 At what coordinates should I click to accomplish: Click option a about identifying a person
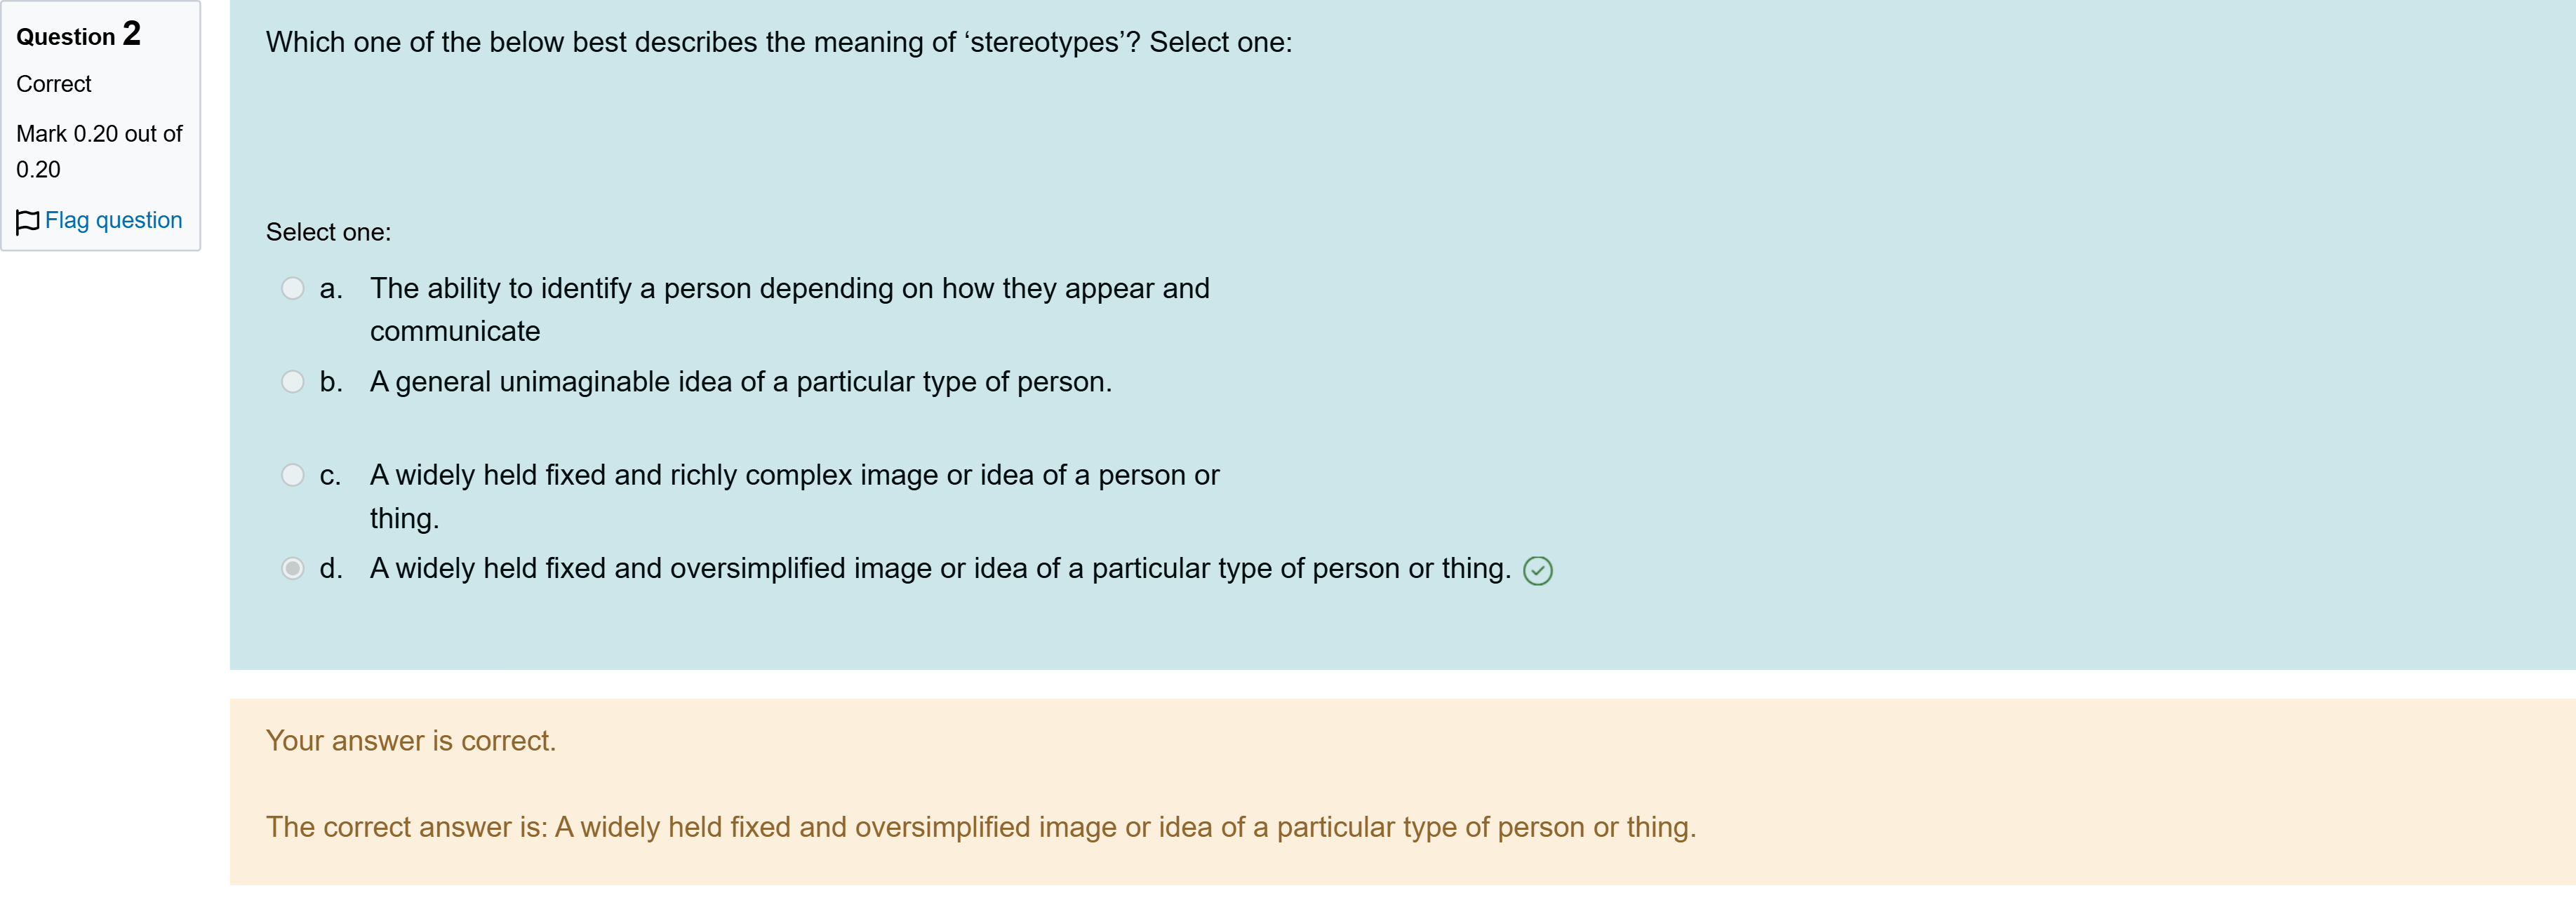pos(789,289)
